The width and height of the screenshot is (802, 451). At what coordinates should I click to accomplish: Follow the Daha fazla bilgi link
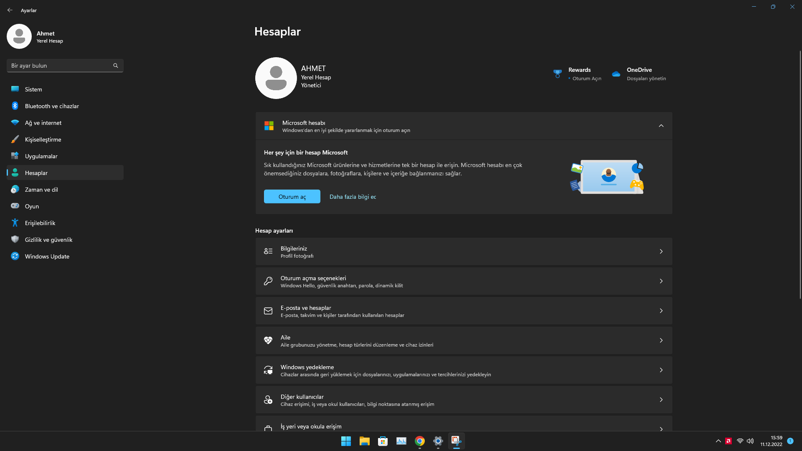coord(353,197)
